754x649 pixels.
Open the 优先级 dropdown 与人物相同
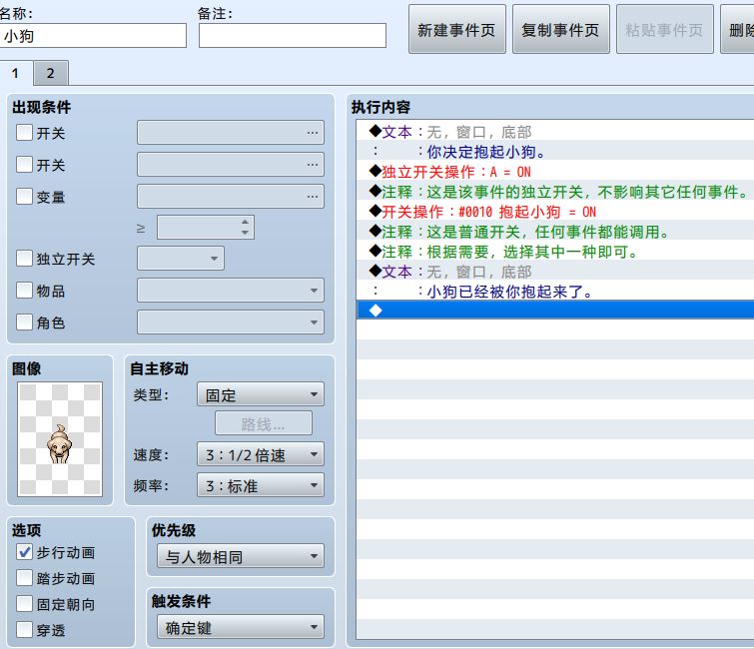241,556
